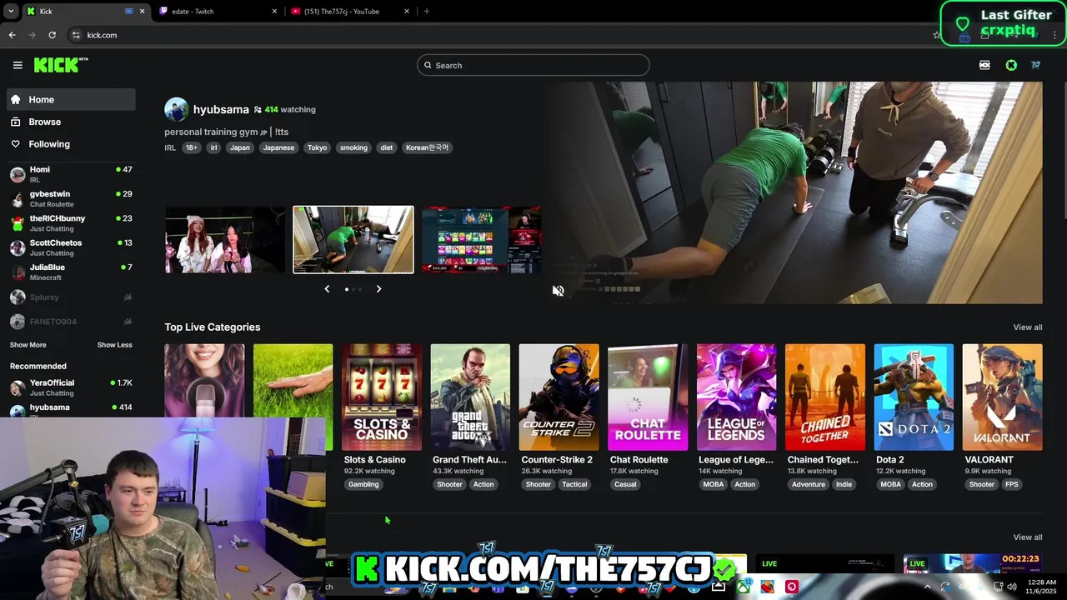This screenshot has width=1067, height=600.
Task: Click the subscriptions box icon in header
Action: click(x=984, y=65)
